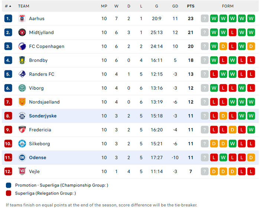
Task: Click the blue Championship Group legend swatch
Action: point(9,185)
